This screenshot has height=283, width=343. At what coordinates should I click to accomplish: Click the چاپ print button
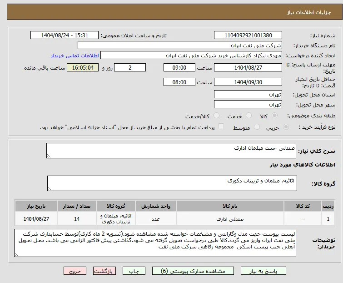pyautogui.click(x=134, y=271)
